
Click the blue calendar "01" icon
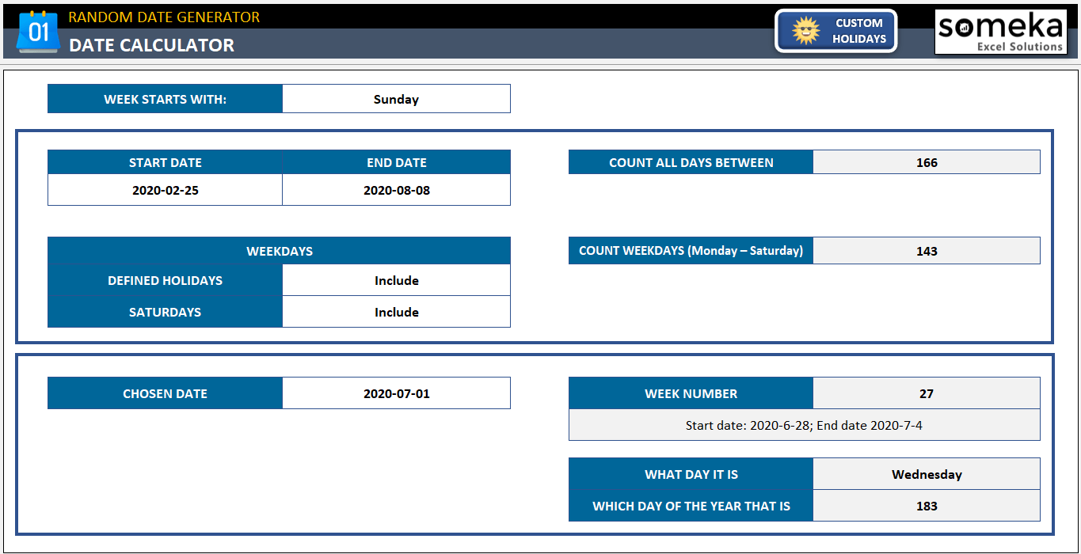38,32
